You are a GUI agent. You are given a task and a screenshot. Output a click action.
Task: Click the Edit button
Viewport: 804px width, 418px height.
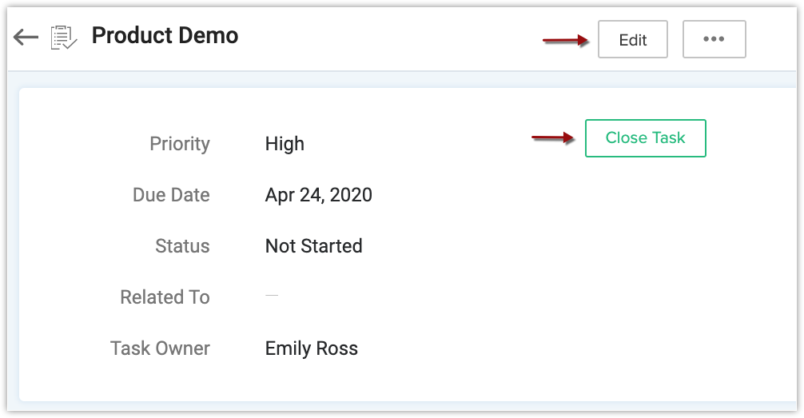click(x=633, y=39)
